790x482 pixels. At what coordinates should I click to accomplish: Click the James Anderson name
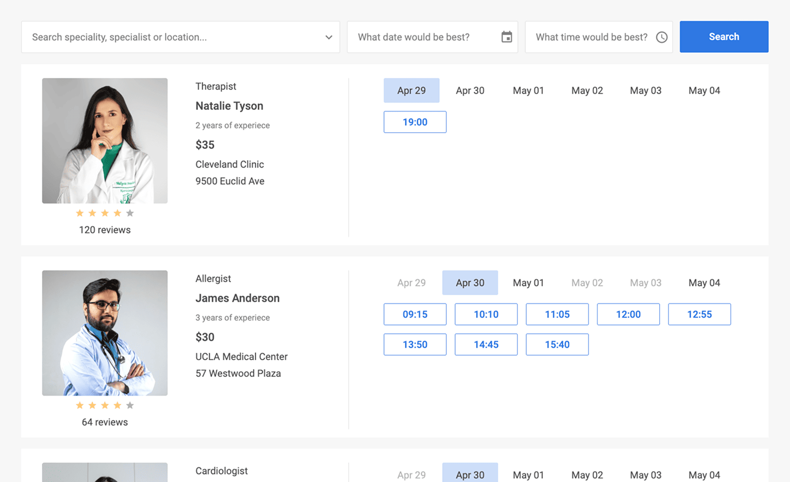(237, 298)
